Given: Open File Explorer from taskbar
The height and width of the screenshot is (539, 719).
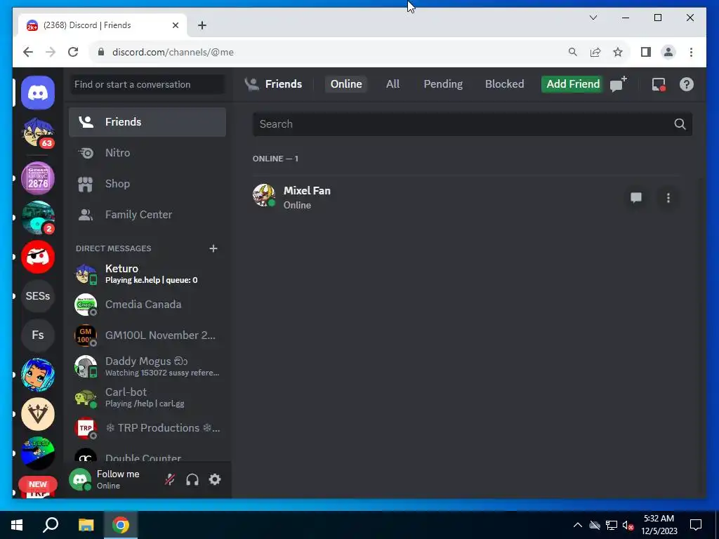Looking at the screenshot, I should click(86, 525).
